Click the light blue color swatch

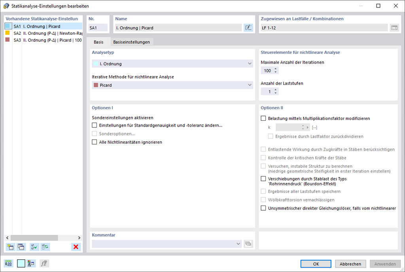21,264
